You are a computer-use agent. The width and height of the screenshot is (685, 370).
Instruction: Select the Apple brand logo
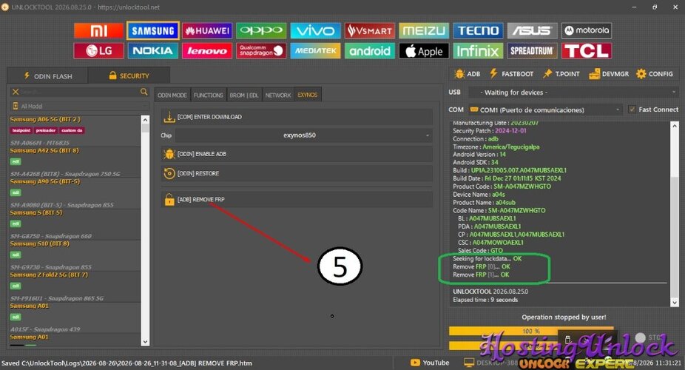click(424, 50)
